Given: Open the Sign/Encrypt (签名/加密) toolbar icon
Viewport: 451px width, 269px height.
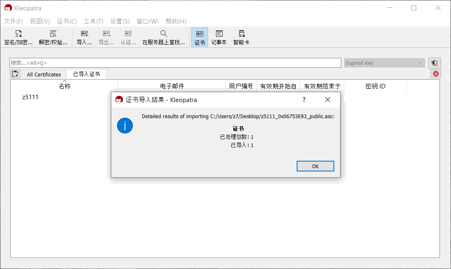Looking at the screenshot, I should 18,37.
